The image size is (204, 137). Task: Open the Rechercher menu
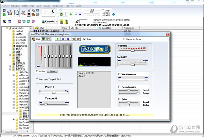click(28, 6)
